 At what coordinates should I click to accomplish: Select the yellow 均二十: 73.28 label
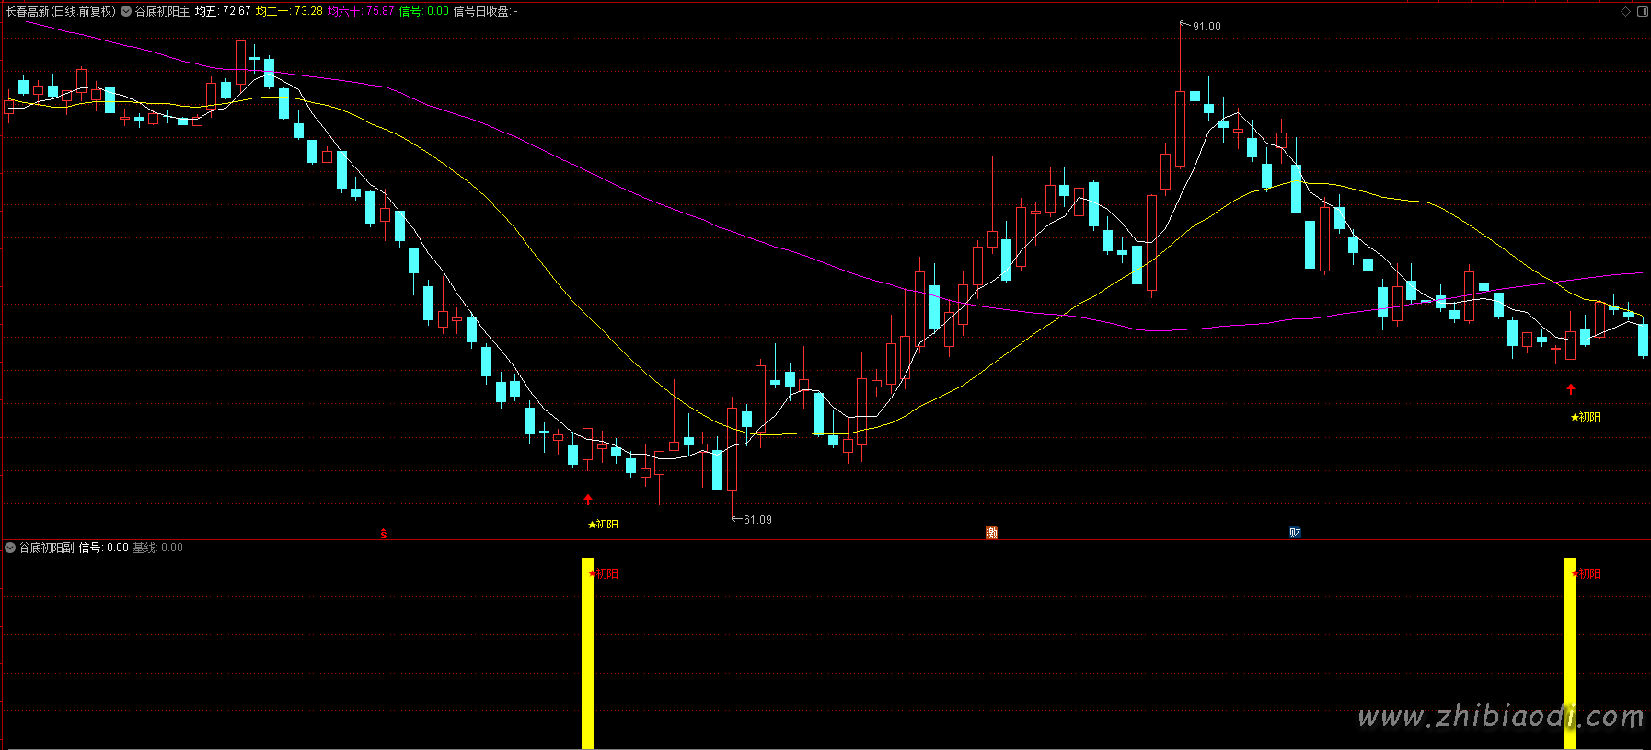[289, 12]
